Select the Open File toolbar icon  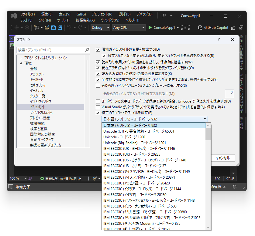coord(46,28)
